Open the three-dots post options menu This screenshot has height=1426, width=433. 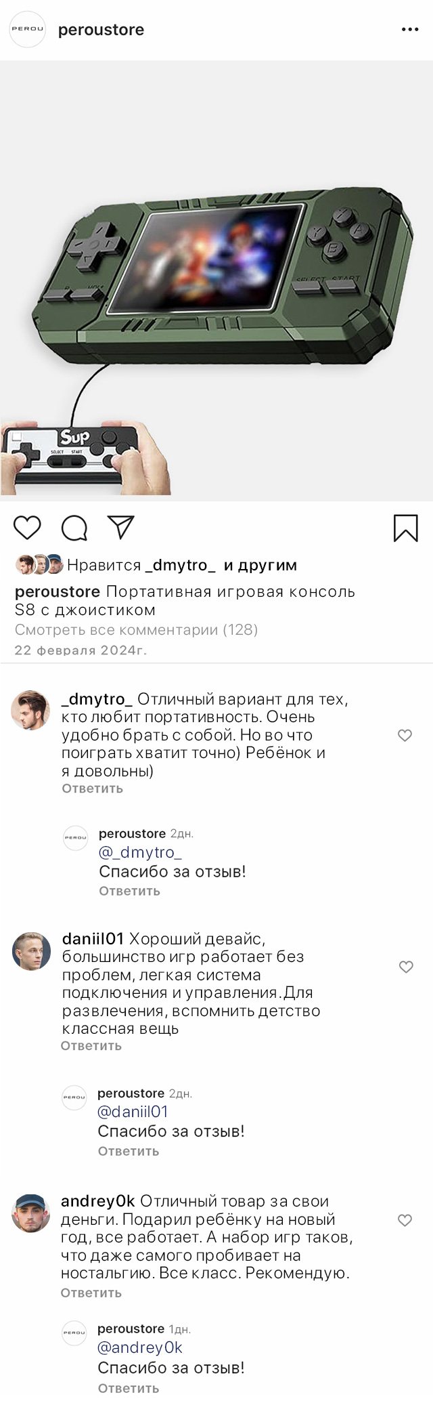[x=410, y=30]
